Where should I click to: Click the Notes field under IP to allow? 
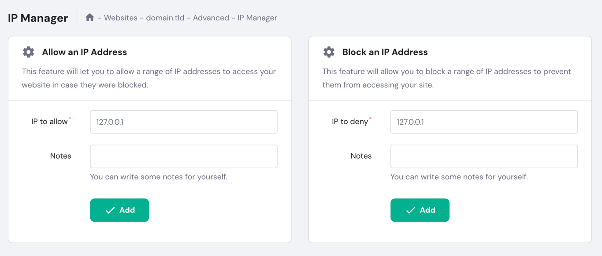point(183,156)
